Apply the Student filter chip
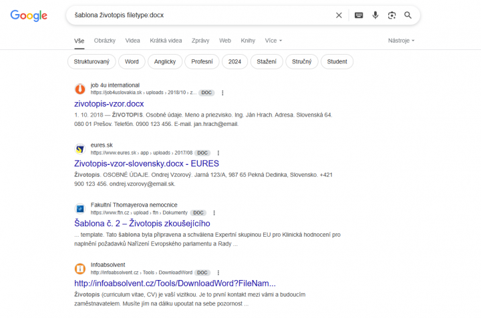 [337, 61]
